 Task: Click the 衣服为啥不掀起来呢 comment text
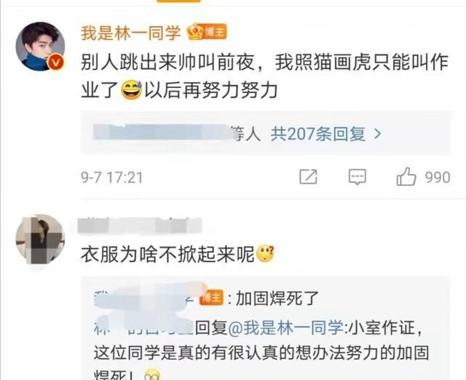tap(167, 254)
